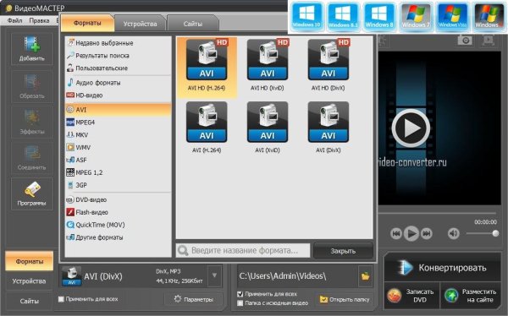Click the Закрыть button
508x316 pixels.
343,251
